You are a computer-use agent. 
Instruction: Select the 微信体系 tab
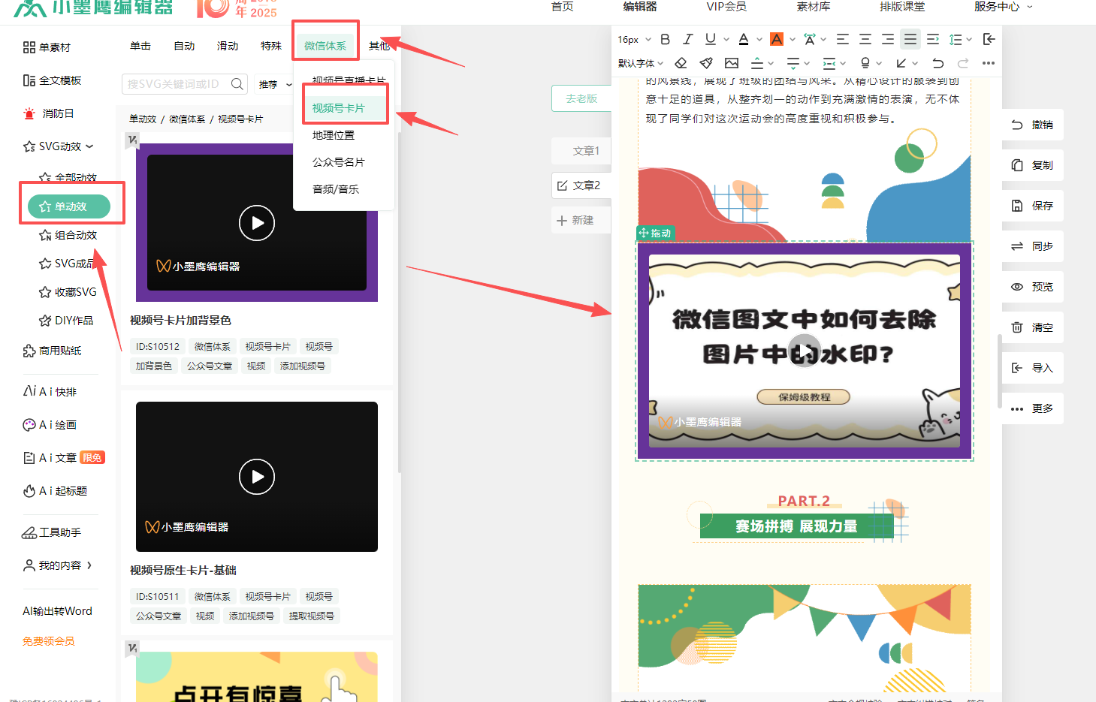click(325, 45)
